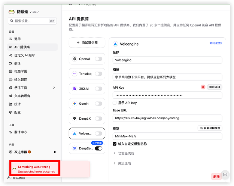Open 文本转语音 settings
The width and height of the screenshot is (234, 186).
32,96
